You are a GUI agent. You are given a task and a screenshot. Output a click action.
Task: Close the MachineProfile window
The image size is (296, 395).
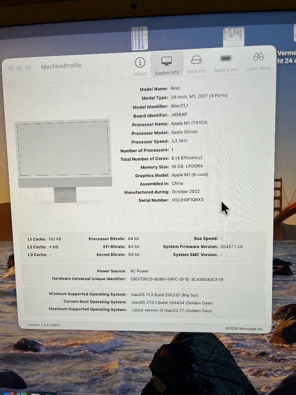11,69
